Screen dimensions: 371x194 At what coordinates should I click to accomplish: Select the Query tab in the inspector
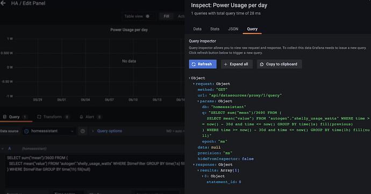[x=252, y=29]
